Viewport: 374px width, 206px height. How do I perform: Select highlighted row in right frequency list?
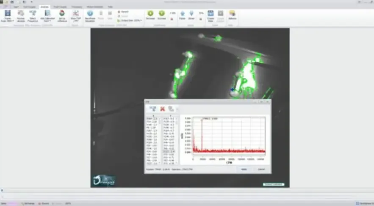pyautogui.click(x=169, y=152)
